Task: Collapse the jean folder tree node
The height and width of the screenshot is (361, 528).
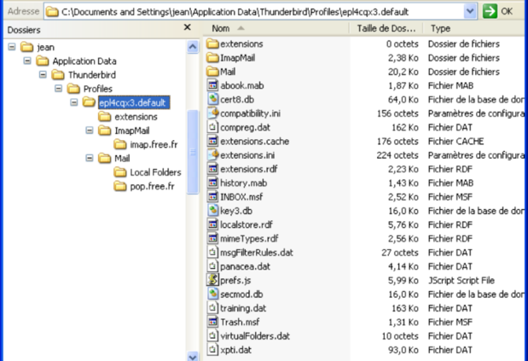Action: (10, 47)
